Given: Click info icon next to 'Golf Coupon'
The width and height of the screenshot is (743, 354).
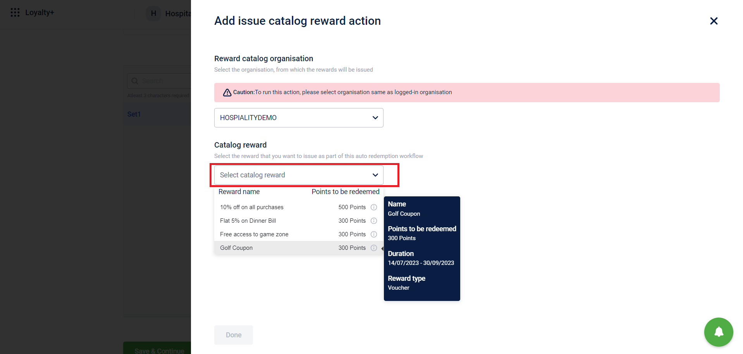Looking at the screenshot, I should click(373, 248).
